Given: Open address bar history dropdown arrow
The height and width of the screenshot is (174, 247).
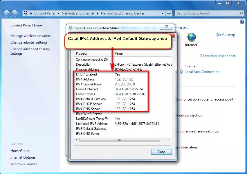Looking at the screenshot, I should point(162,14).
